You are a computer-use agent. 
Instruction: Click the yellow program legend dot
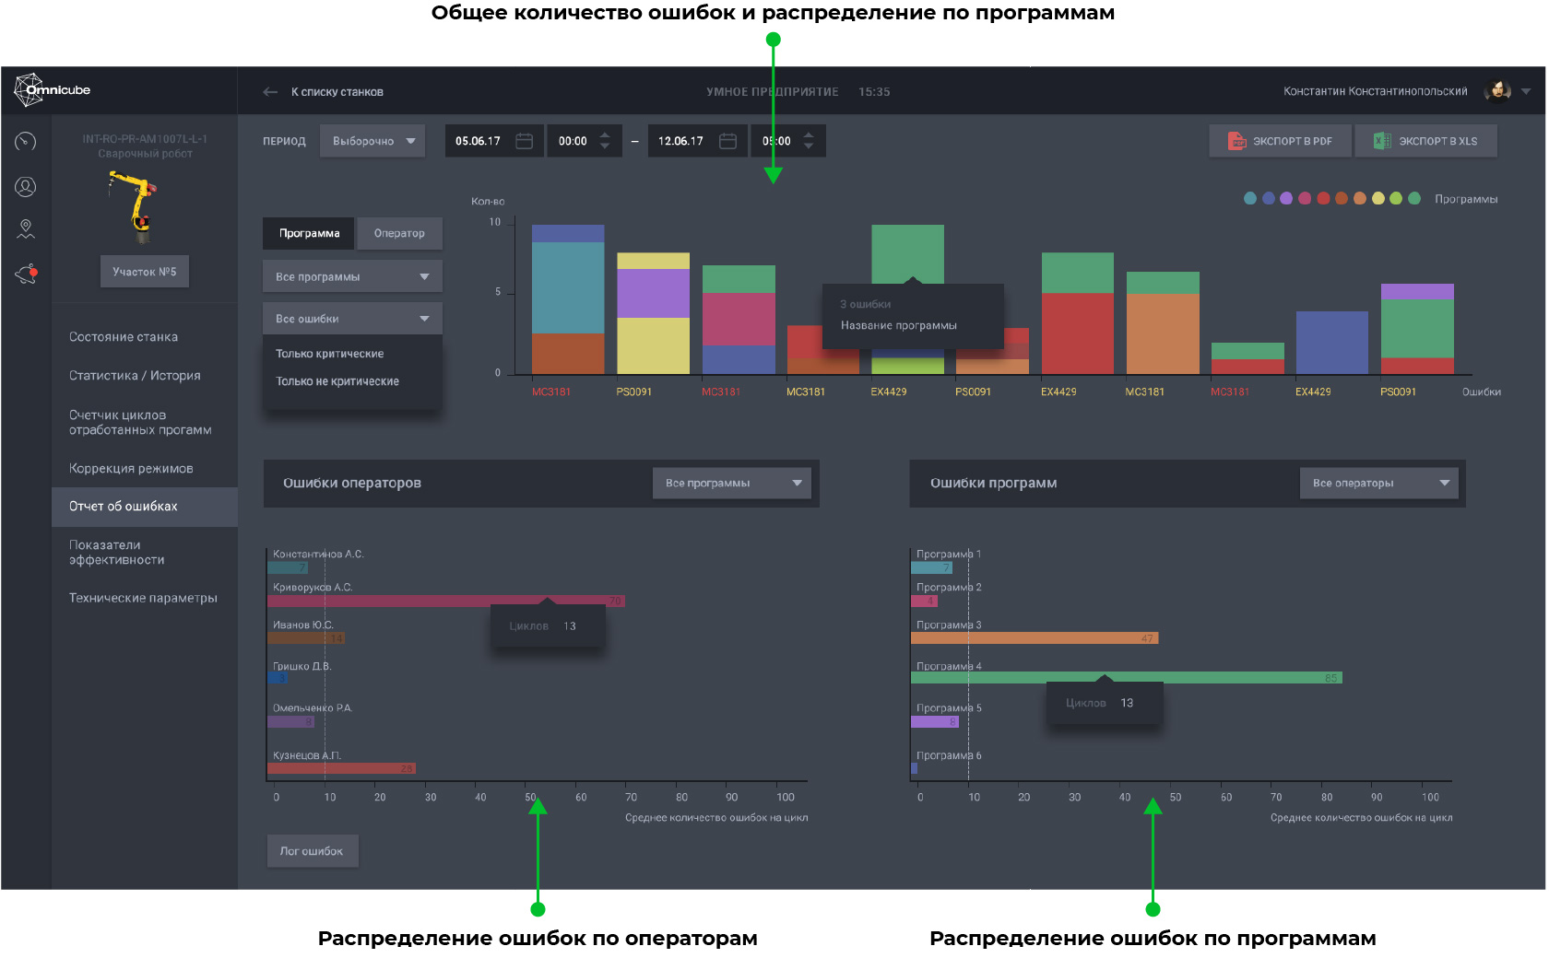(1378, 198)
